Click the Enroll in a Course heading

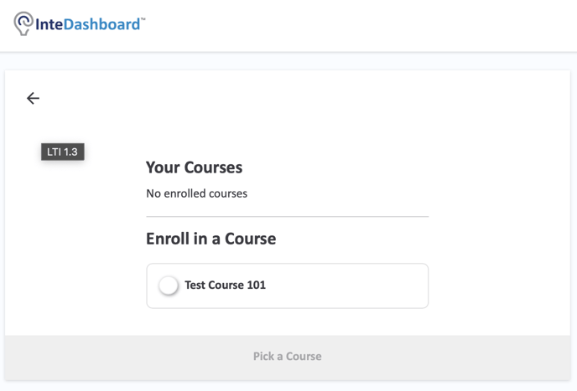click(x=211, y=239)
